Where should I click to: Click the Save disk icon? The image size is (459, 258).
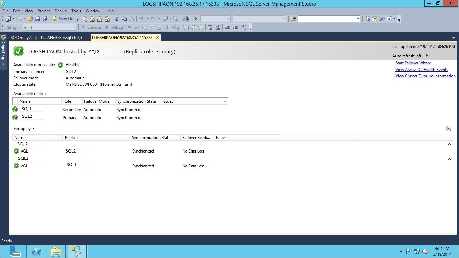(38, 19)
